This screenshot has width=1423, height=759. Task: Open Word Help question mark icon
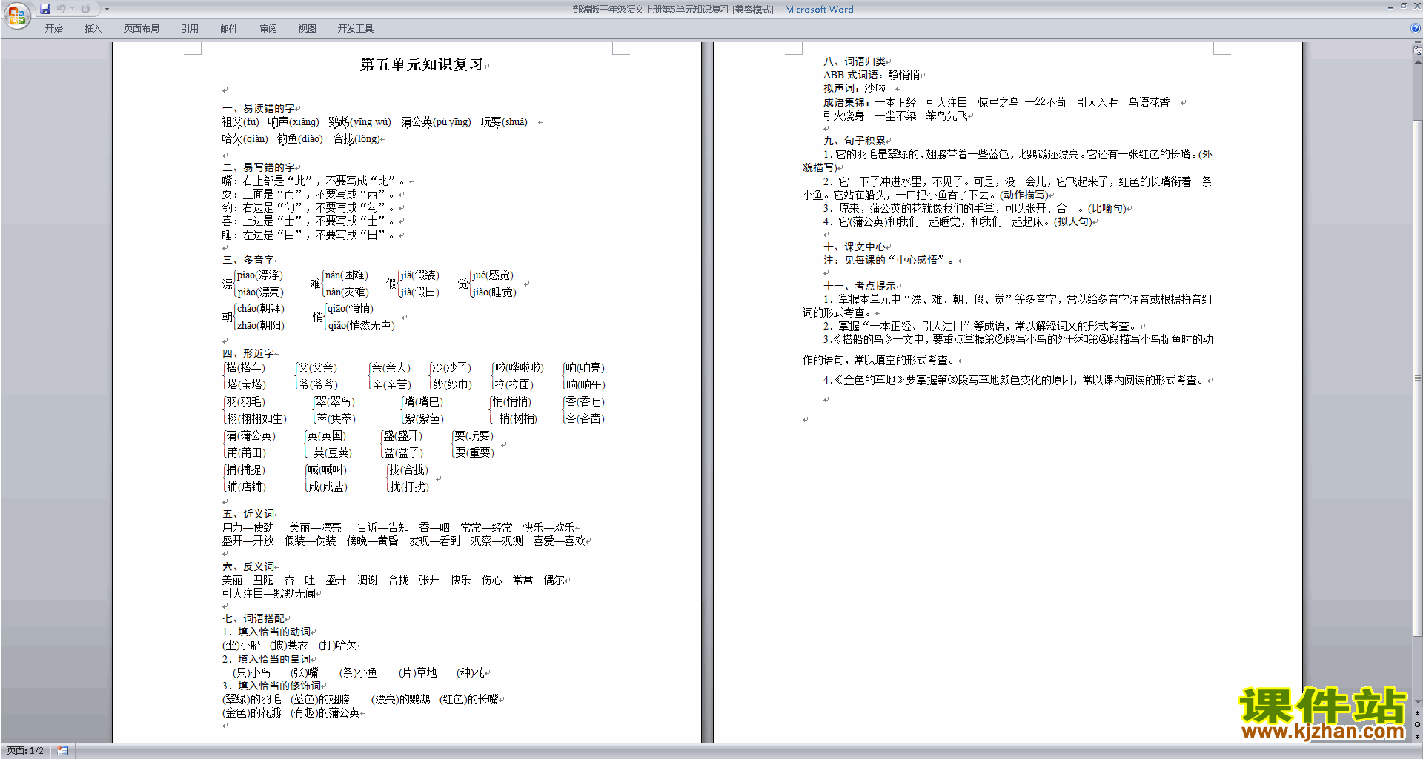pos(1416,28)
